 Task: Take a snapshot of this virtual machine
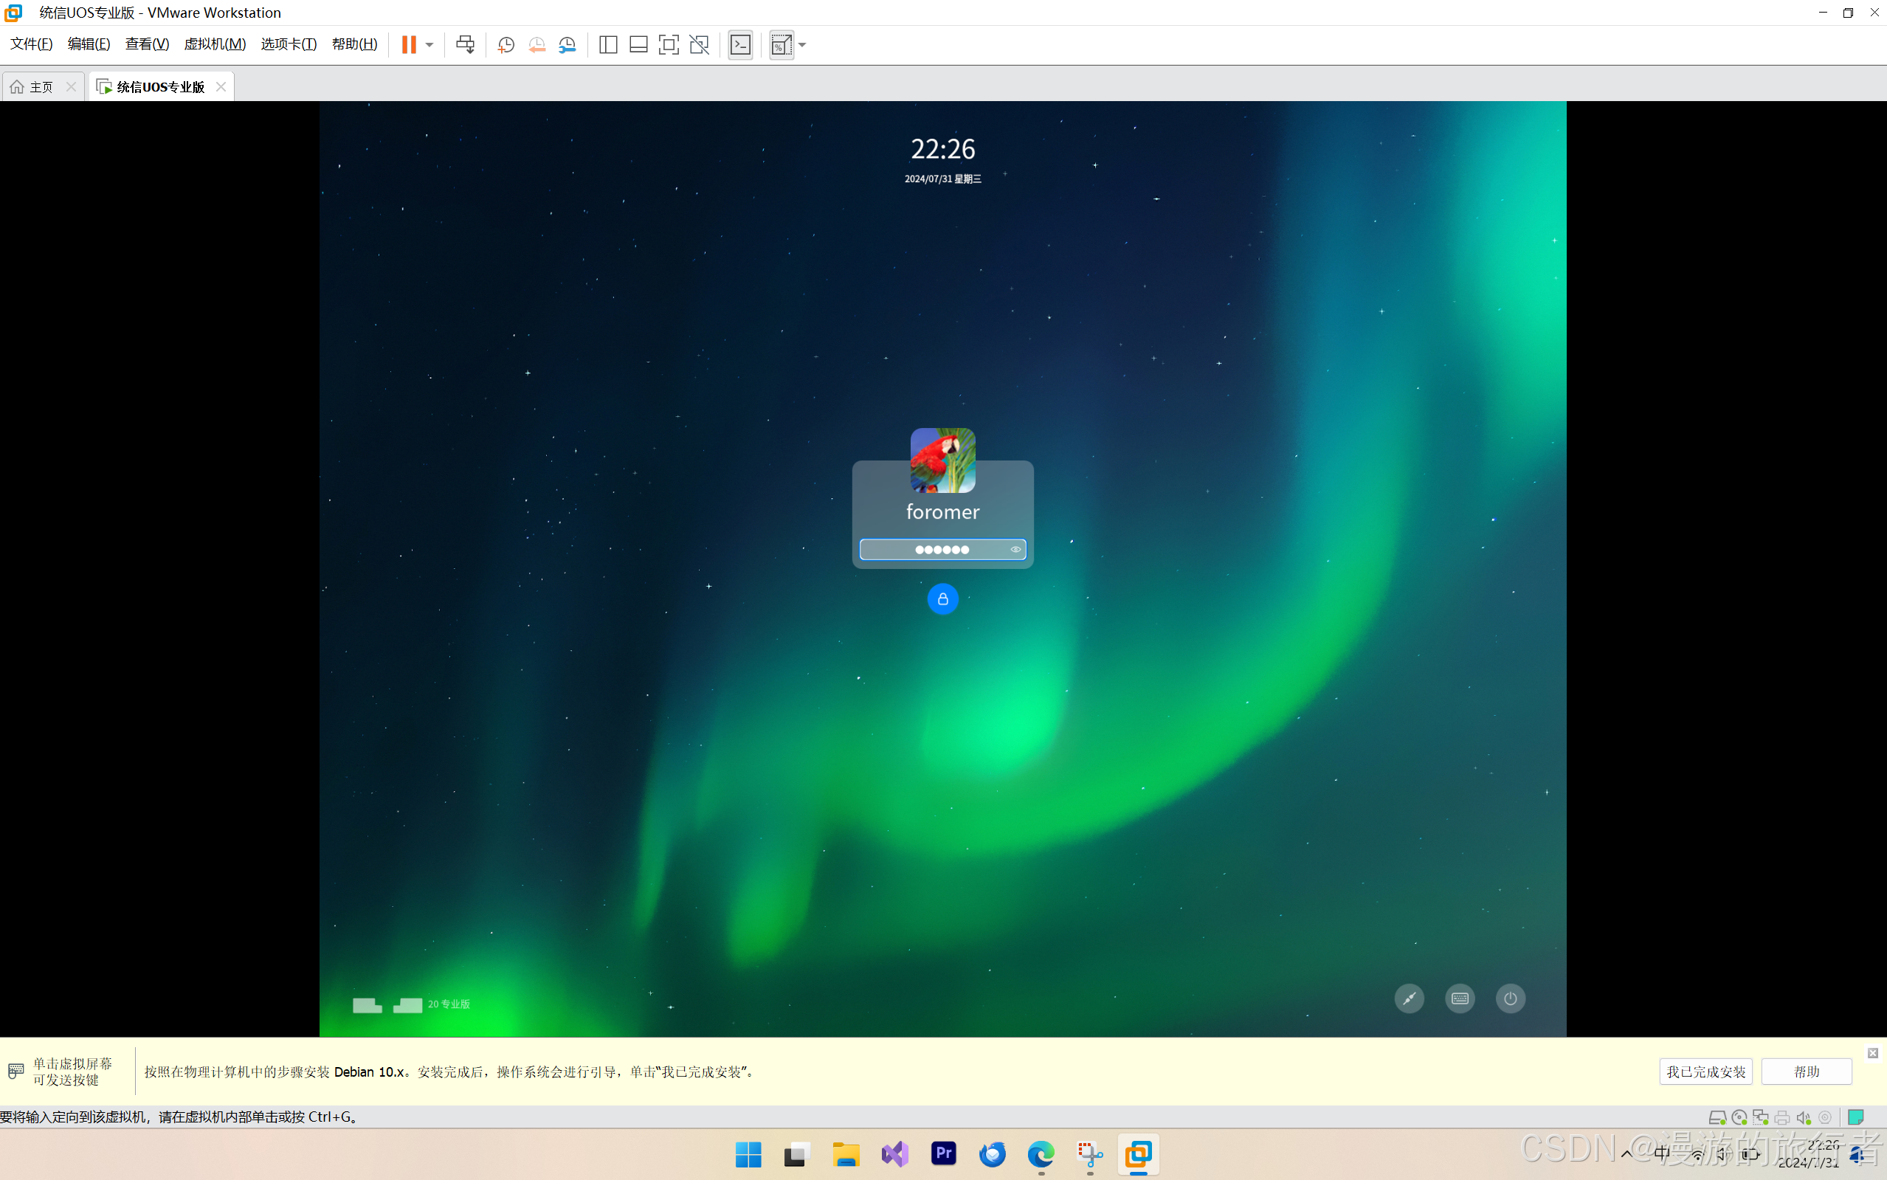pos(506,44)
